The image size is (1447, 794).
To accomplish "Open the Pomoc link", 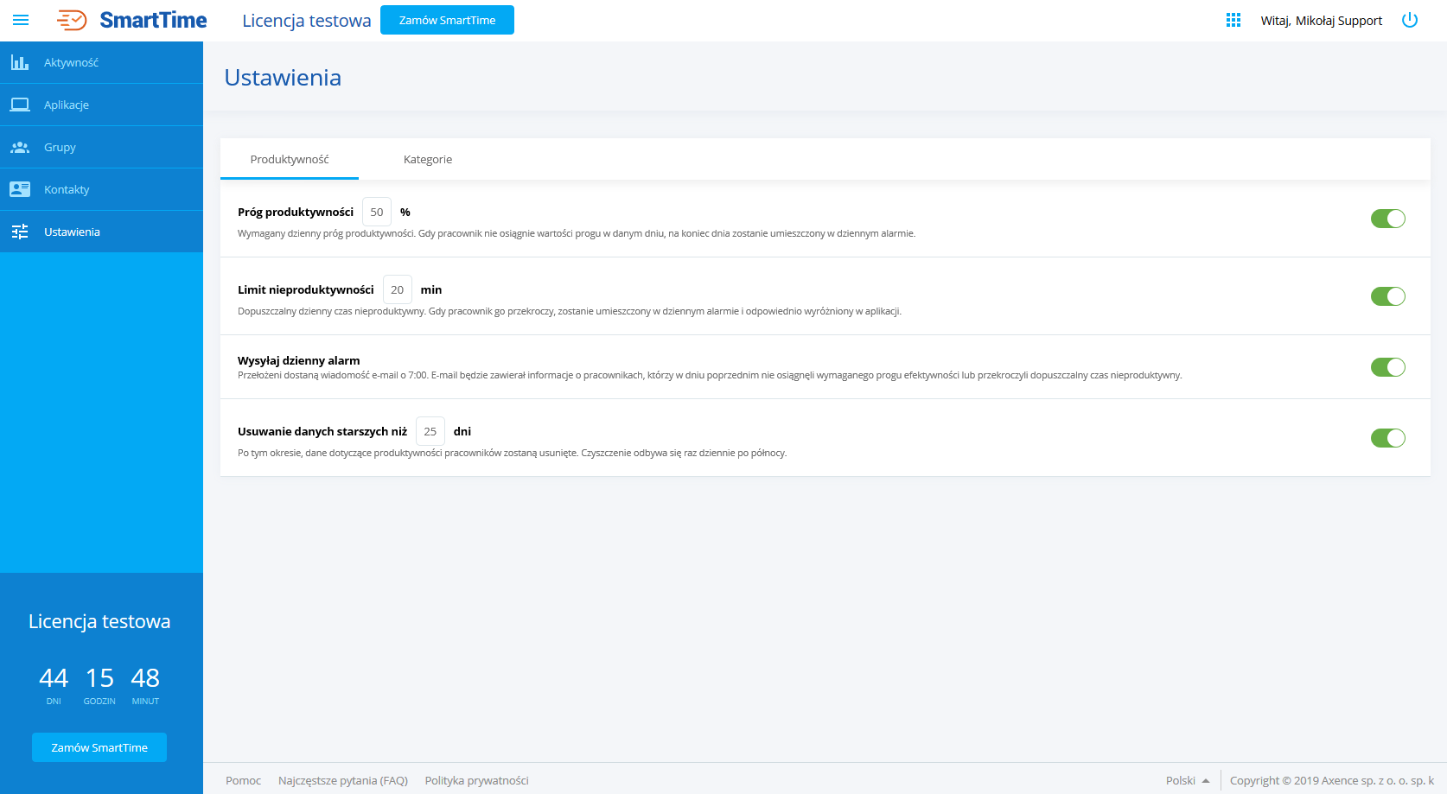I will coord(242,779).
